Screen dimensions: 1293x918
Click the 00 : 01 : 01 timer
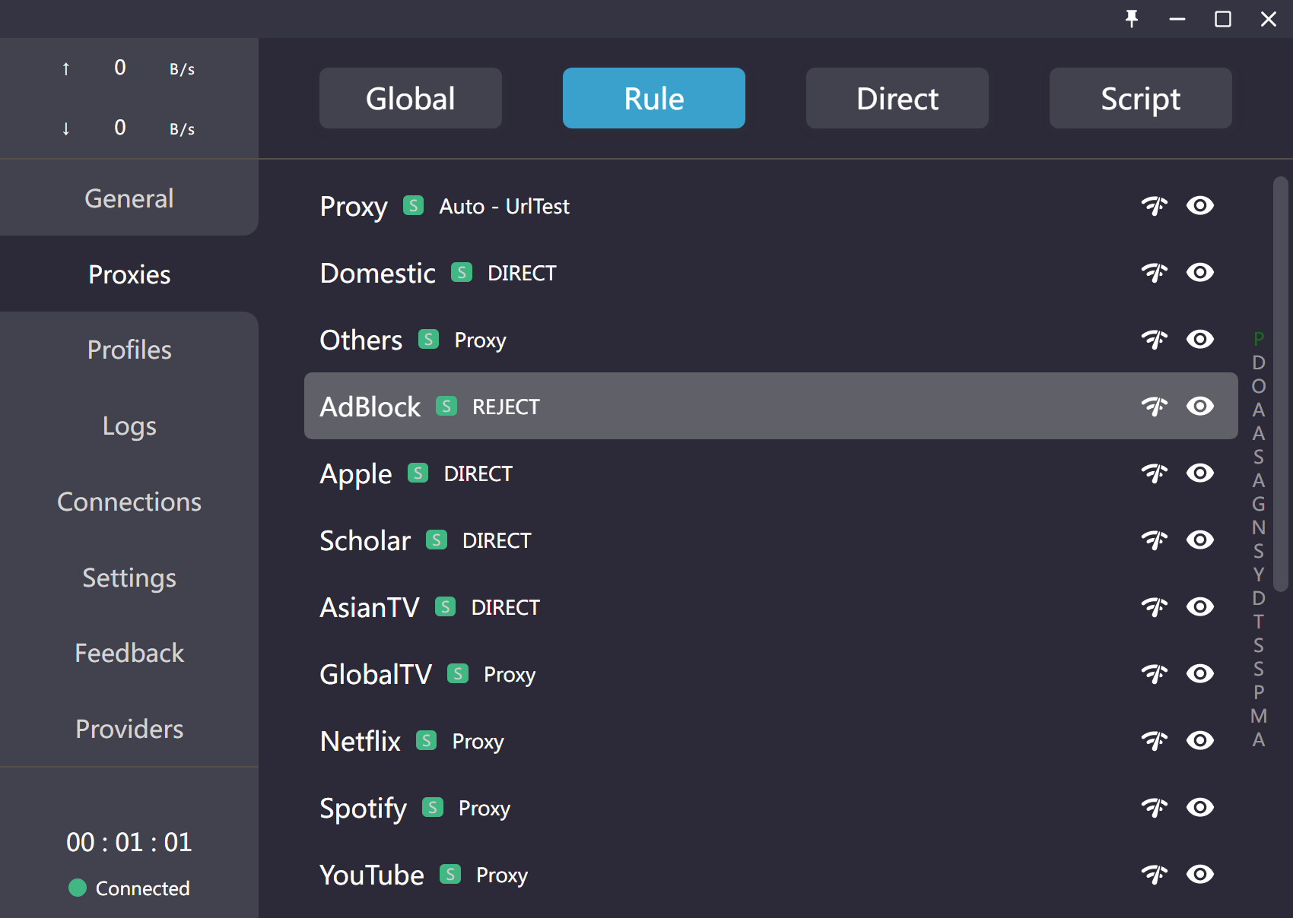129,842
